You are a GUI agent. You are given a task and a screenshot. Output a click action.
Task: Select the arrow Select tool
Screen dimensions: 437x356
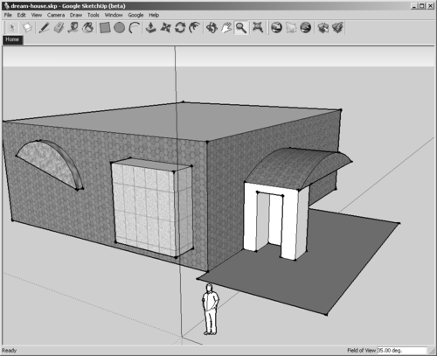[x=12, y=28]
